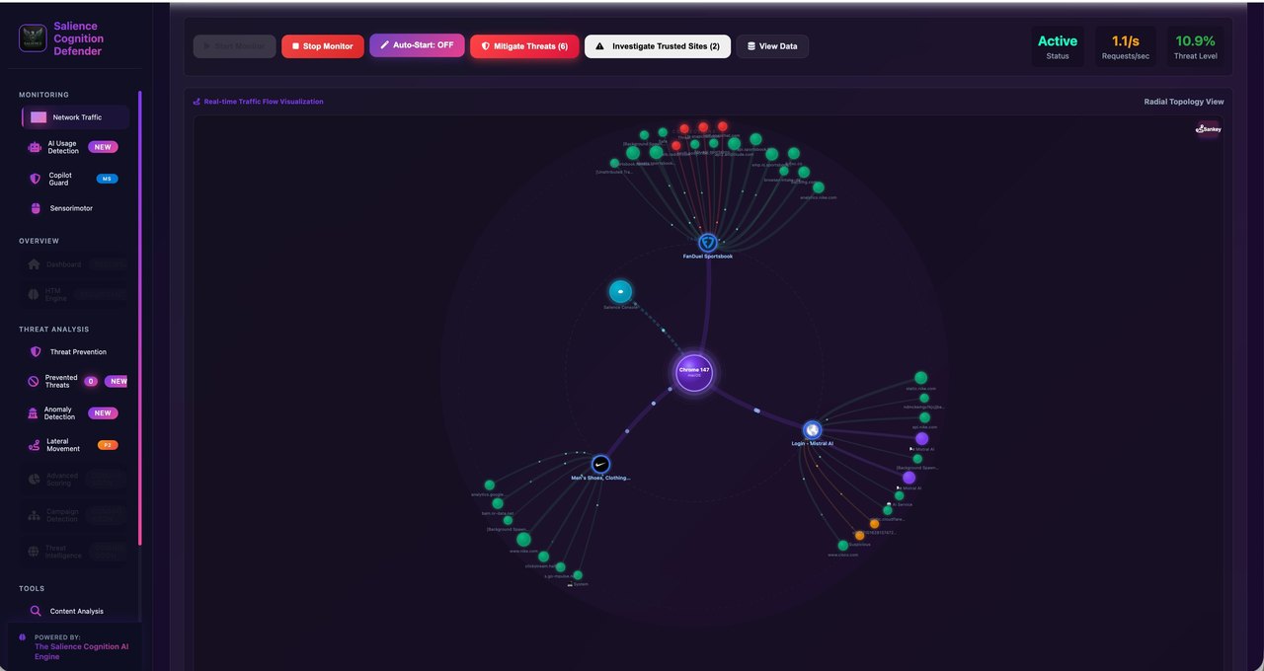Select the Nike Men's Shoes, Clothing node
The width and height of the screenshot is (1264, 671).
pos(600,464)
